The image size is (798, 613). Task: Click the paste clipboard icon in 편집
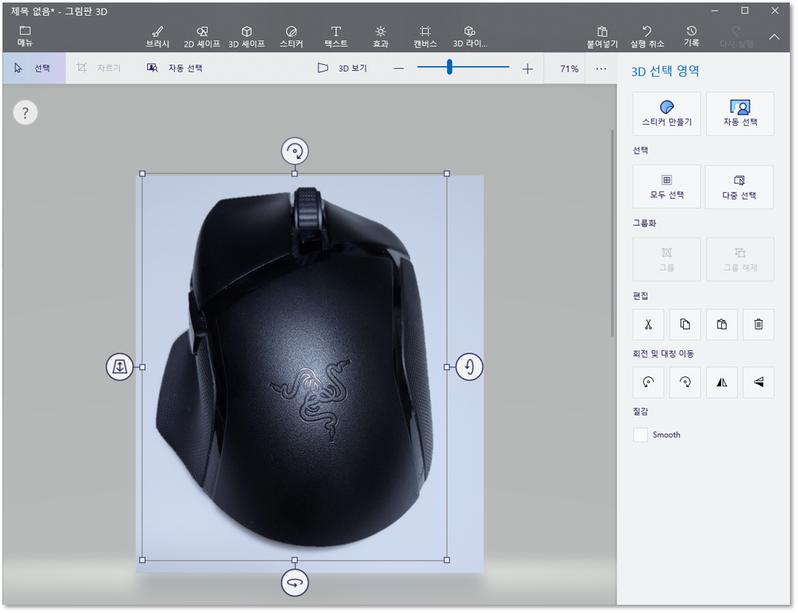tap(722, 324)
